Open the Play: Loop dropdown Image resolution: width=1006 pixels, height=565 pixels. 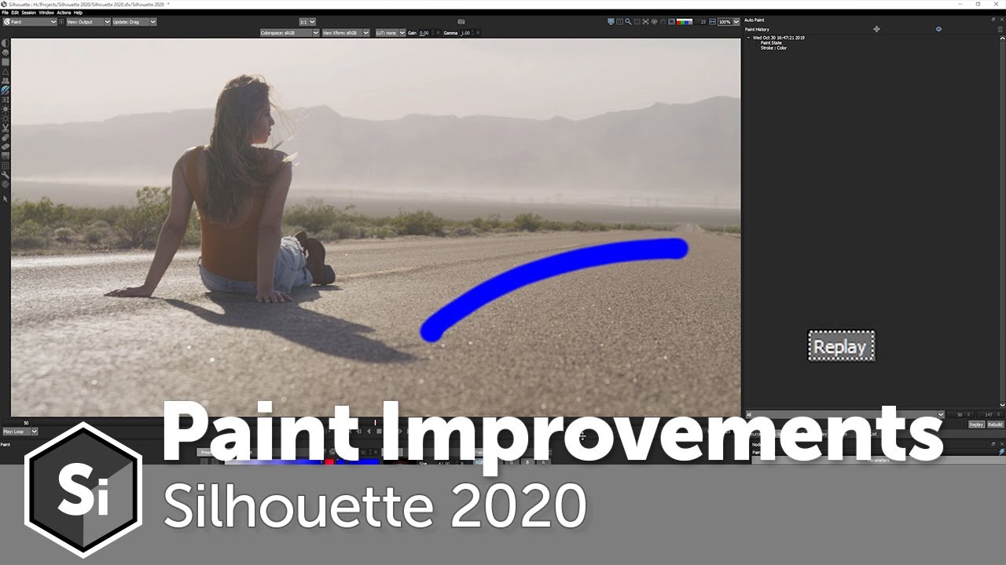click(x=20, y=432)
